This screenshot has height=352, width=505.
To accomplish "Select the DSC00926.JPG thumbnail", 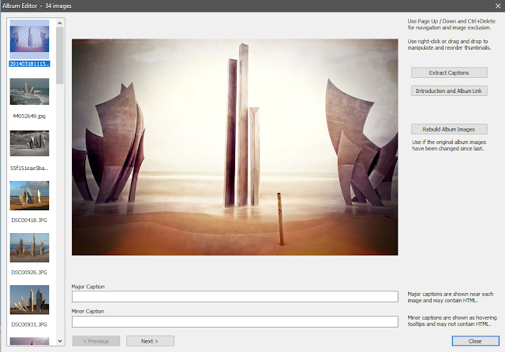I will pos(29,247).
